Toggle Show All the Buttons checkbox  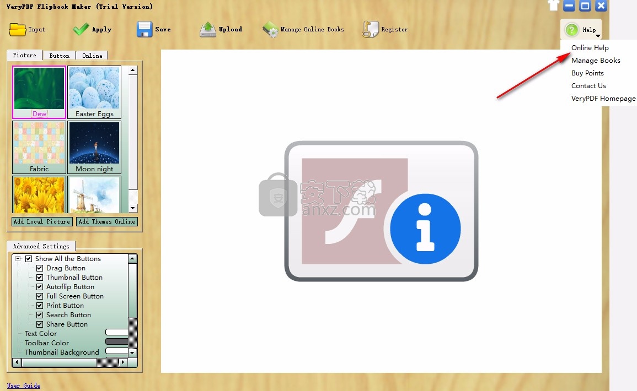(29, 259)
